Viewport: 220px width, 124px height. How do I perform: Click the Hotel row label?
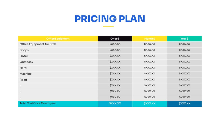(x=24, y=56)
